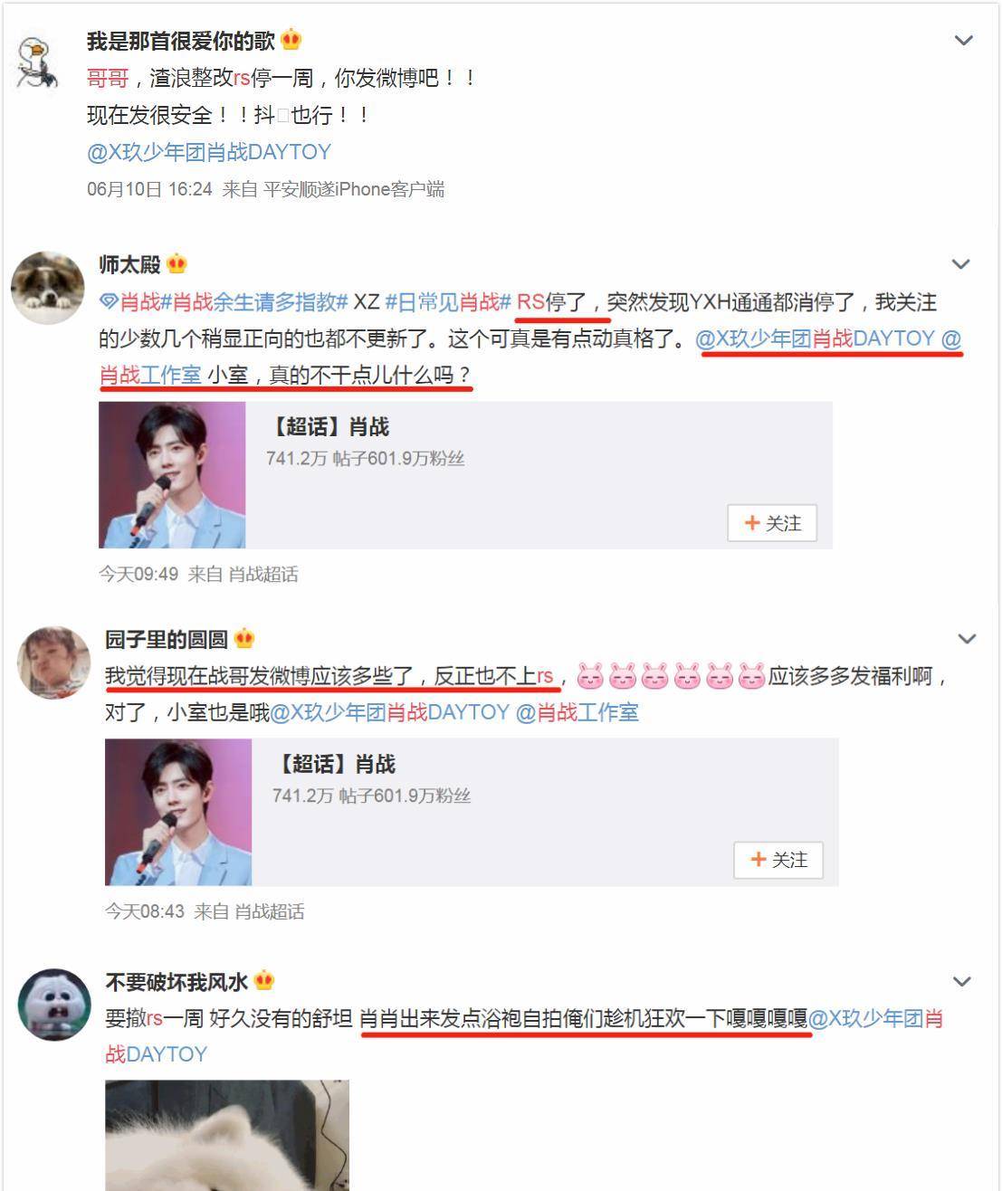Viewport: 1002px width, 1191px height.
Task: Open 肖战 super topic thumbnail in 师太殿 post
Action: (172, 475)
